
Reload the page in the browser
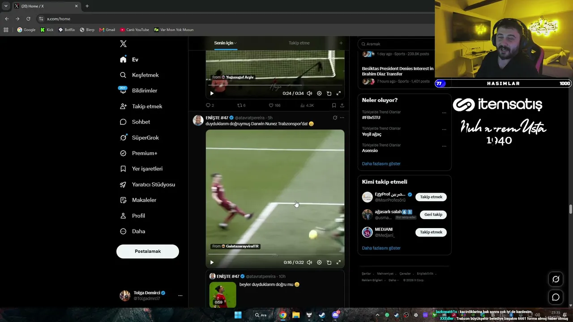(28, 19)
